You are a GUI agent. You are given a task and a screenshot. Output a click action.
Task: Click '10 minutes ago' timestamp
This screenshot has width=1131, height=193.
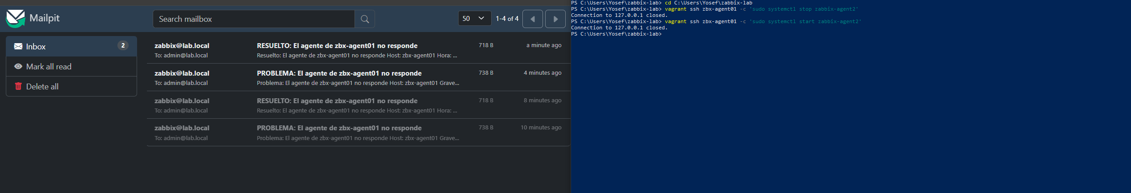click(x=541, y=127)
